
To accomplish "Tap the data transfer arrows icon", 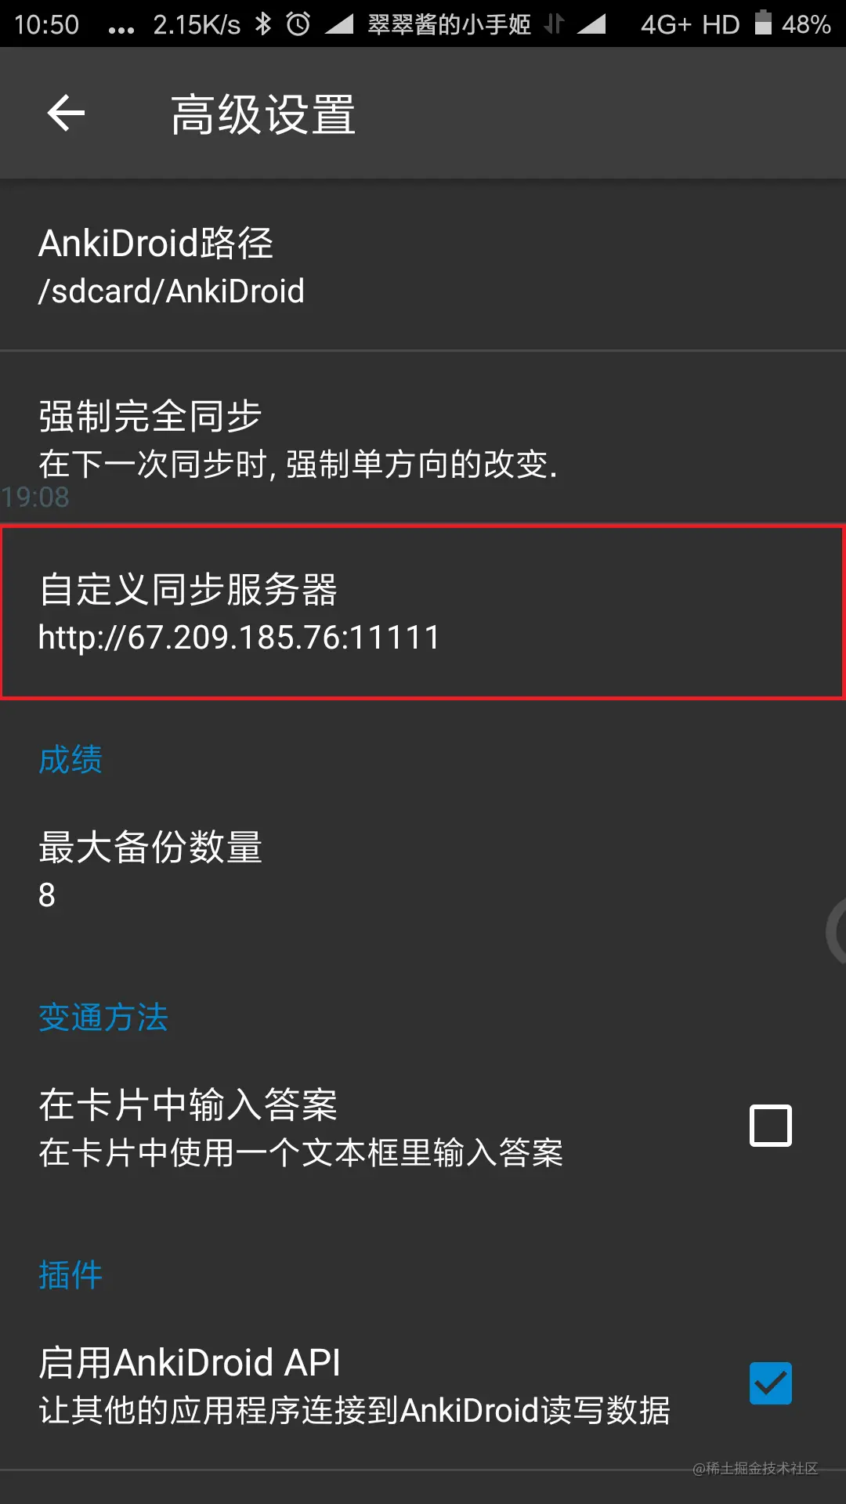I will point(554,24).
